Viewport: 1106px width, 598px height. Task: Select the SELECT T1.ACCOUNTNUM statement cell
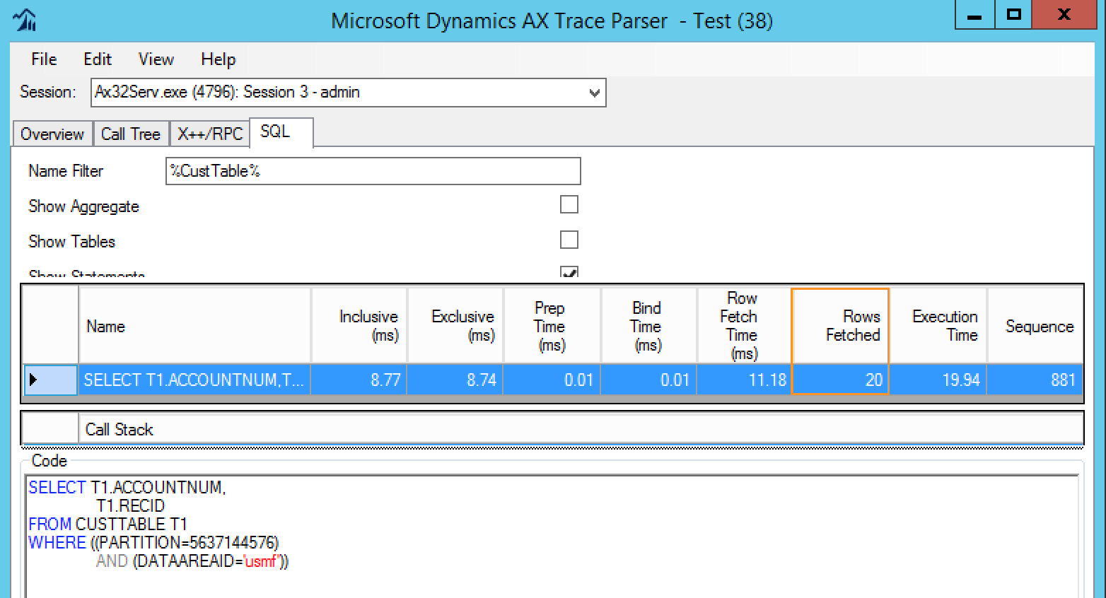[194, 380]
